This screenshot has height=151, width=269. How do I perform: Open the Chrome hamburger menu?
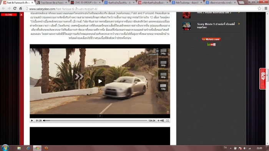tap(266, 8)
